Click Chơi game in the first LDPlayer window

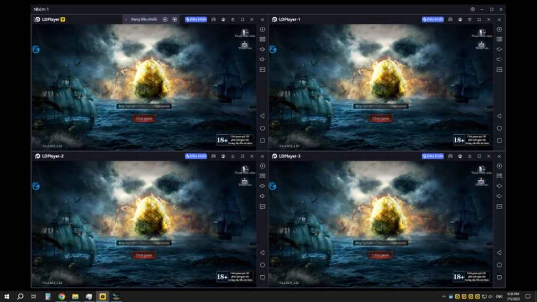click(x=144, y=118)
